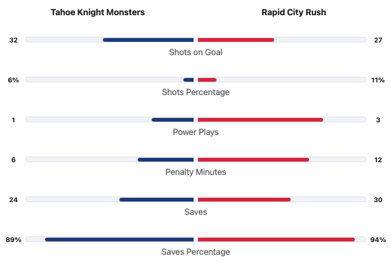Click the red Shots on Goal bar
Viewport: 391px width, 263px height.
[x=236, y=40]
